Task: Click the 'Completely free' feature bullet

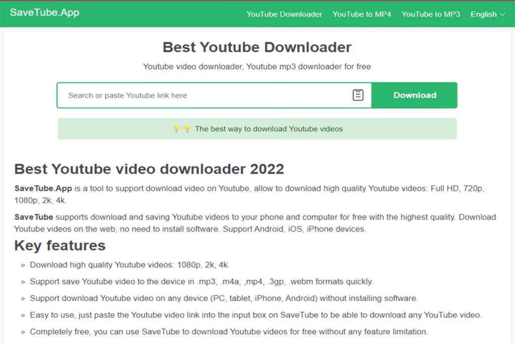Action: click(228, 331)
